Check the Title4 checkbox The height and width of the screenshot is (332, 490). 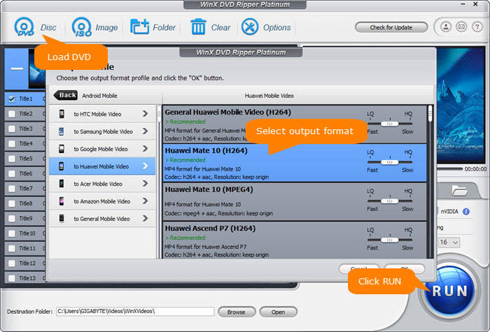pos(12,144)
